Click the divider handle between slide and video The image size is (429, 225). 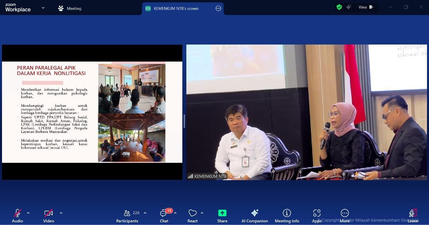point(184,121)
